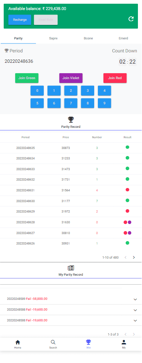The height and width of the screenshot is (363, 142).
Task: Select number 7 button
Action: click(x=71, y=103)
